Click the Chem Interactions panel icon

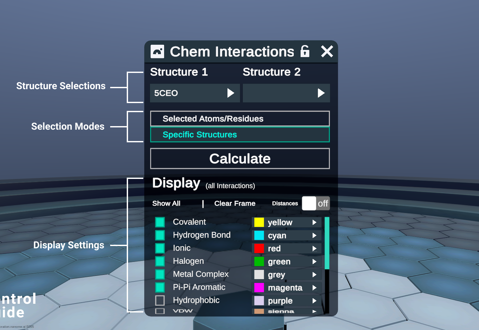click(157, 51)
